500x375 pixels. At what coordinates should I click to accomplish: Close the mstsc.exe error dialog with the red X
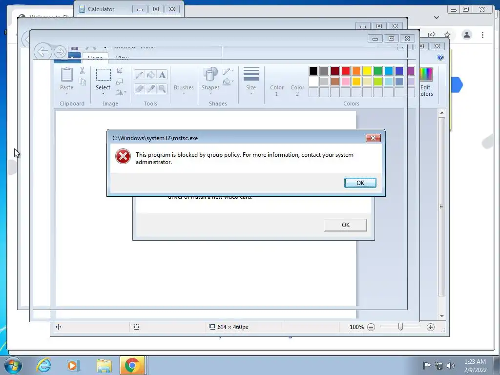tap(373, 138)
